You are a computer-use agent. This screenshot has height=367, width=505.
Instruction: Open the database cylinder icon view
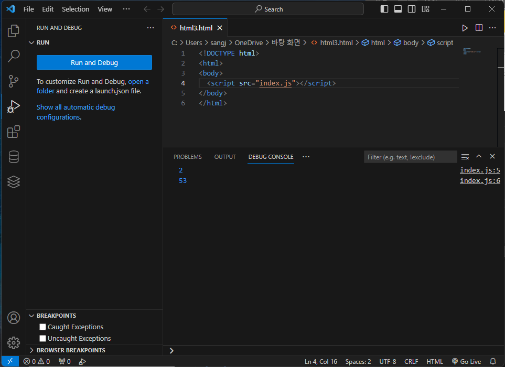(x=13, y=157)
